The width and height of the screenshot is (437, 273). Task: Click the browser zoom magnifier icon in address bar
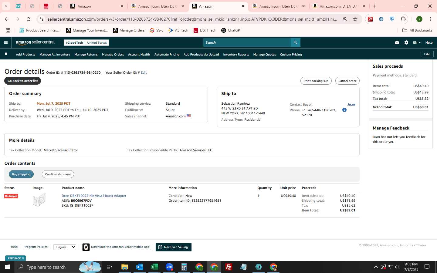[x=345, y=19]
